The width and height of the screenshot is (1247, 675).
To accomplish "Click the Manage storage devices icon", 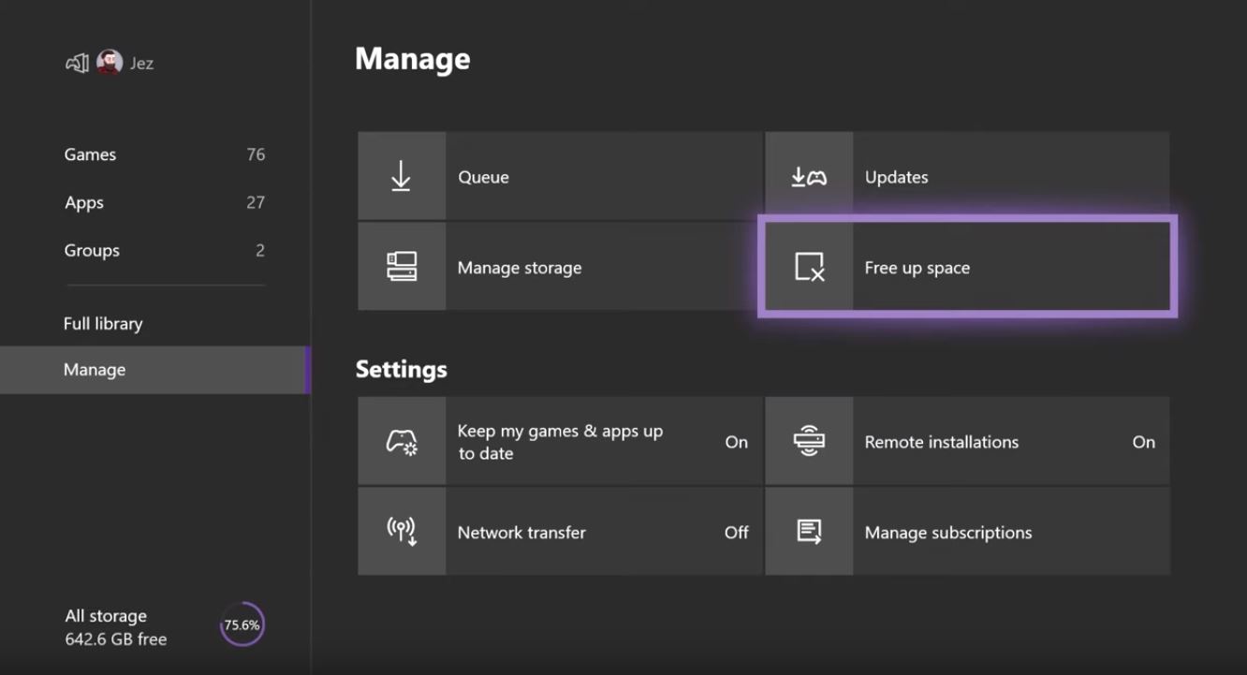I will pyautogui.click(x=401, y=266).
